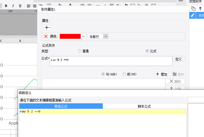
Task: Click the copy condition icon in right panel
Action: (193, 9)
